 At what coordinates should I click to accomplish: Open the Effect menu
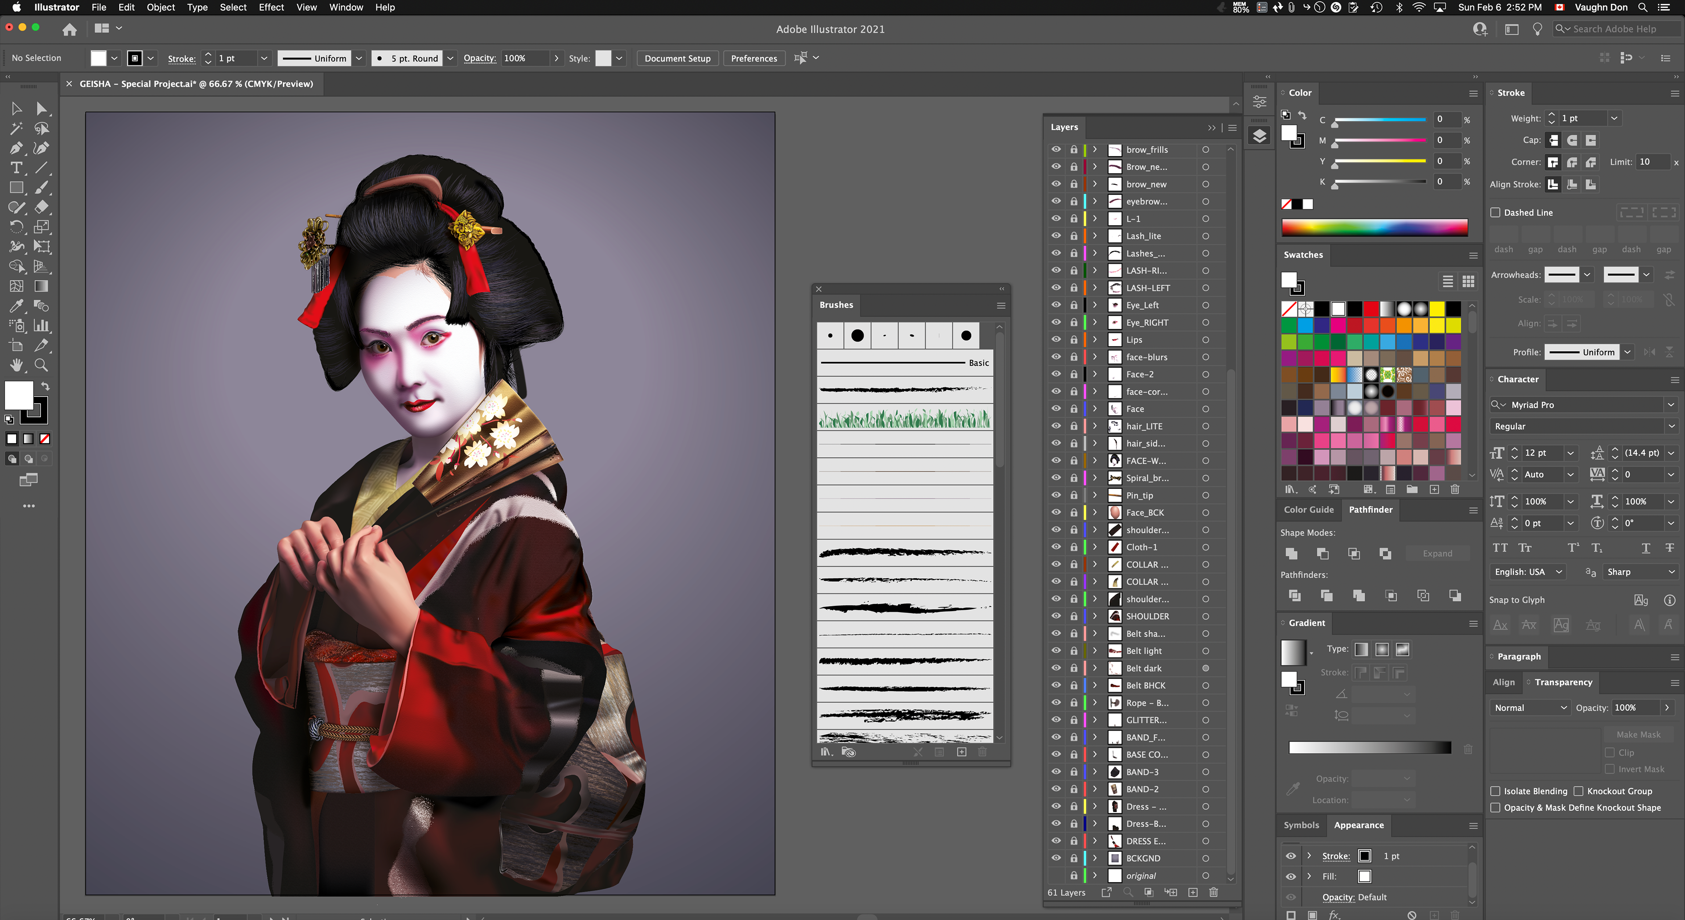(x=271, y=7)
